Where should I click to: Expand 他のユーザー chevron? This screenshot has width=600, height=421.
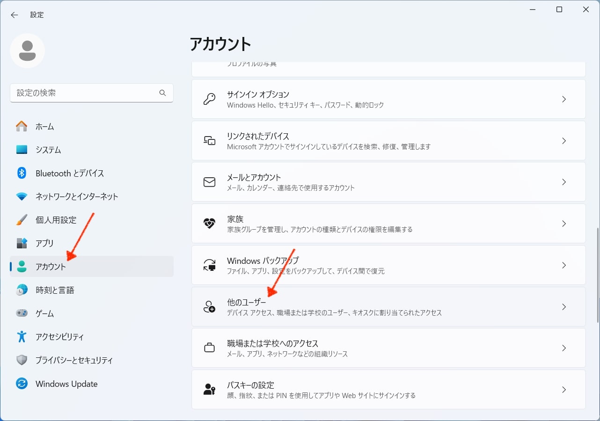click(x=564, y=307)
